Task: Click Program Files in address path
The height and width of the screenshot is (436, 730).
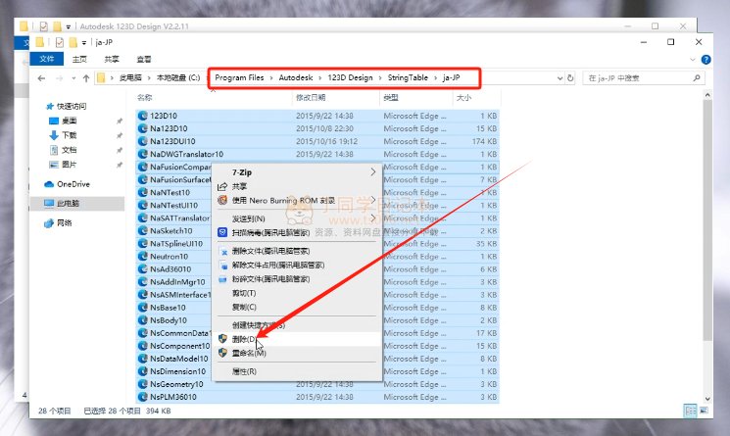Action: (239, 77)
